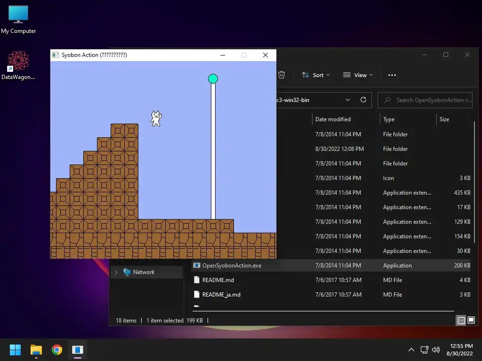Image resolution: width=482 pixels, height=361 pixels.
Task: Open the View menu in Explorer
Action: tap(358, 75)
